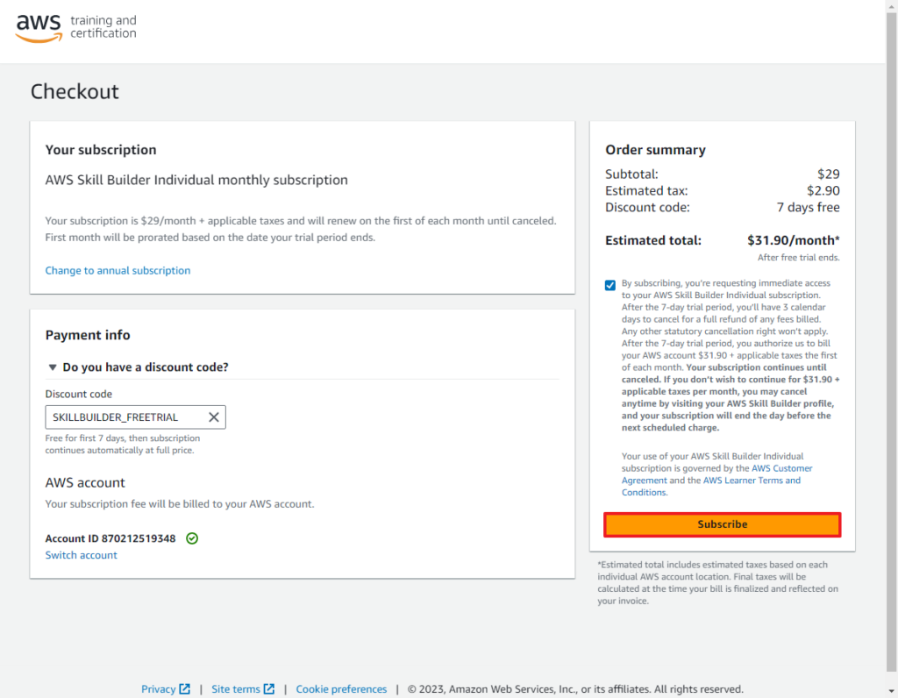
Task: Click the scrollbar down arrow
Action: click(x=892, y=692)
